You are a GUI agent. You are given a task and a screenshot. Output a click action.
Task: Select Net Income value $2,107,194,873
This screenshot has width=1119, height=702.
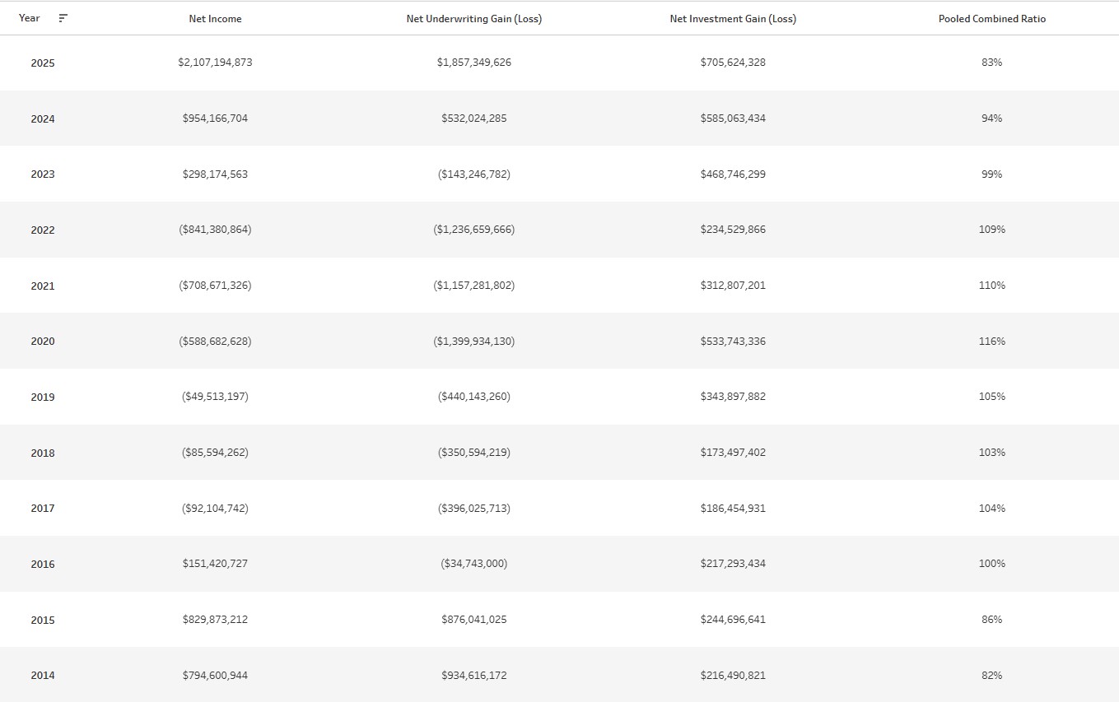[x=215, y=63]
